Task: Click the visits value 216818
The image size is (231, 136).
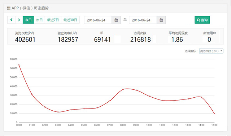Action: click(x=140, y=39)
